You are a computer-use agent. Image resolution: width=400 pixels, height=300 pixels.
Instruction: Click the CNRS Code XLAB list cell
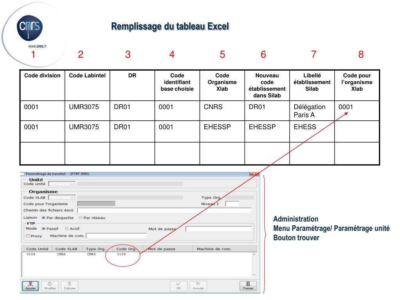(x=61, y=254)
